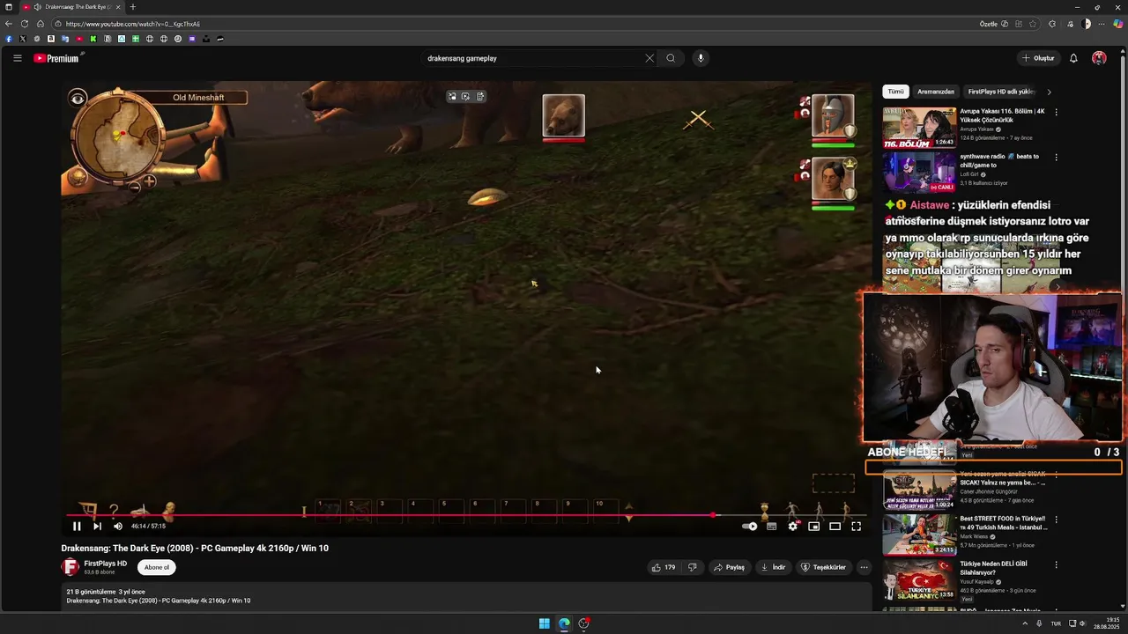Open FirstPlays HD channel avatar
This screenshot has width=1128, height=634.
point(70,567)
